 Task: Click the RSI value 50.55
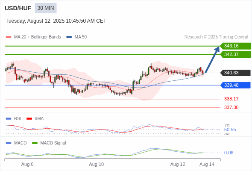[230, 130]
